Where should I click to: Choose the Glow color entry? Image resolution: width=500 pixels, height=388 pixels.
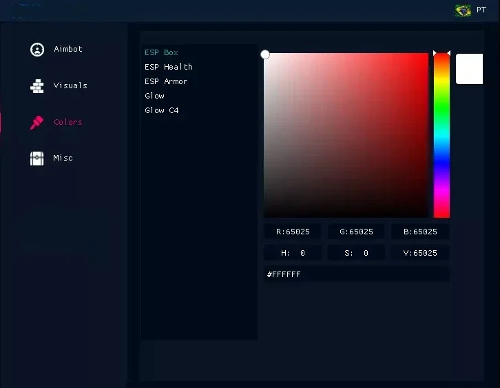[x=154, y=96]
